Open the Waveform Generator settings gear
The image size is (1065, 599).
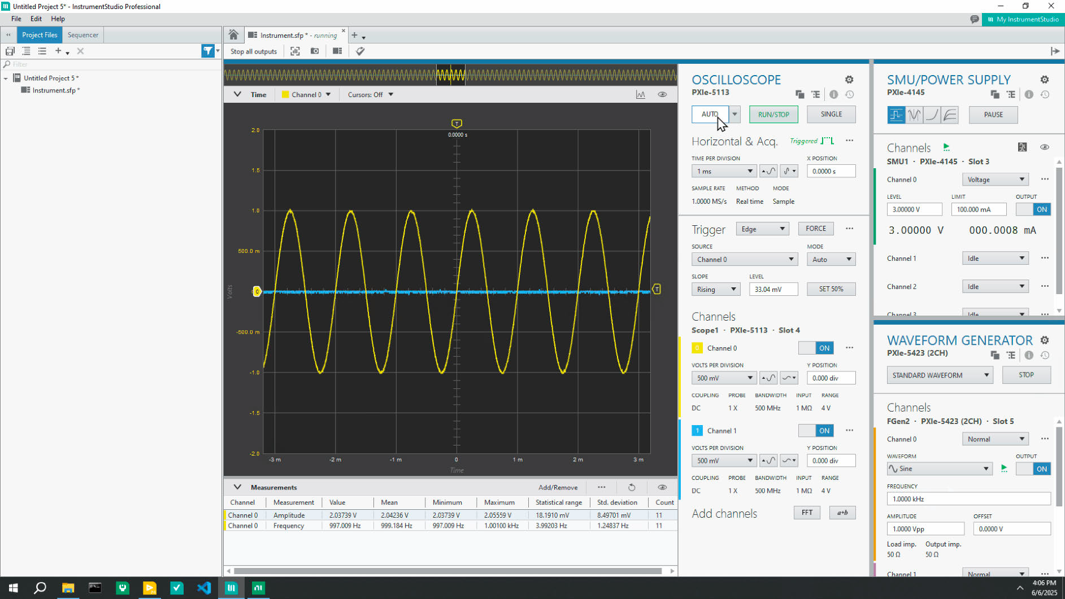pyautogui.click(x=1044, y=340)
